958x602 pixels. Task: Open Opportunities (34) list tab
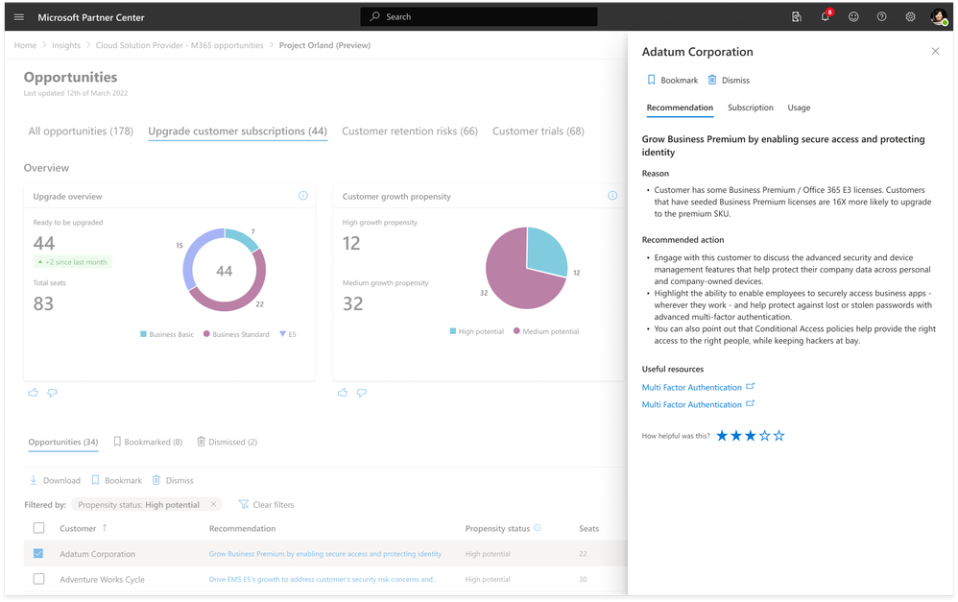click(63, 442)
